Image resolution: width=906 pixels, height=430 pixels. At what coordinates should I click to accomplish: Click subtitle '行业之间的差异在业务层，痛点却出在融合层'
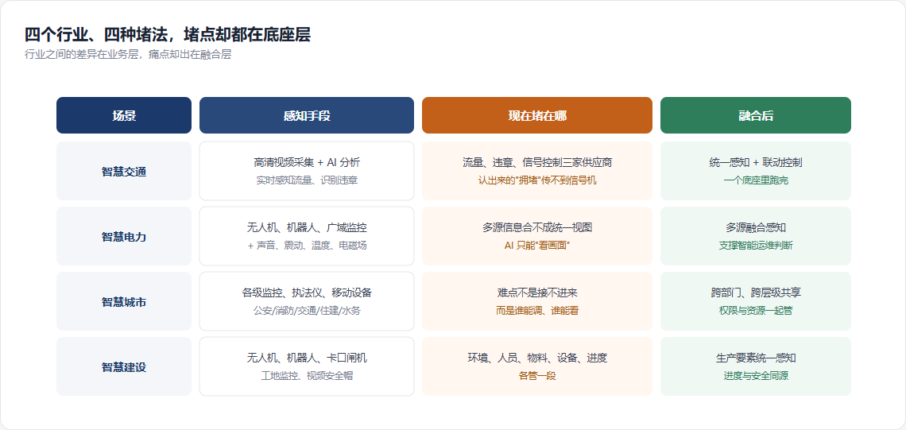(x=128, y=56)
